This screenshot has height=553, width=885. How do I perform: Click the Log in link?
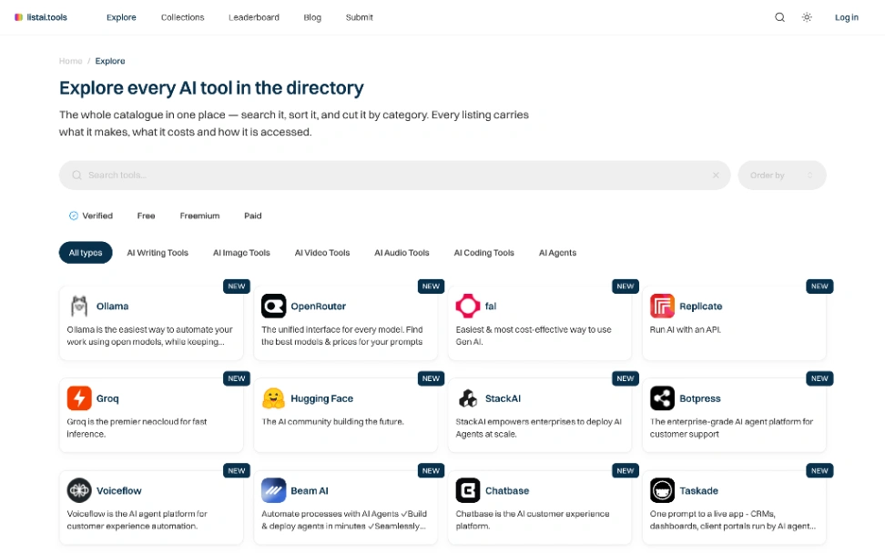click(x=847, y=17)
